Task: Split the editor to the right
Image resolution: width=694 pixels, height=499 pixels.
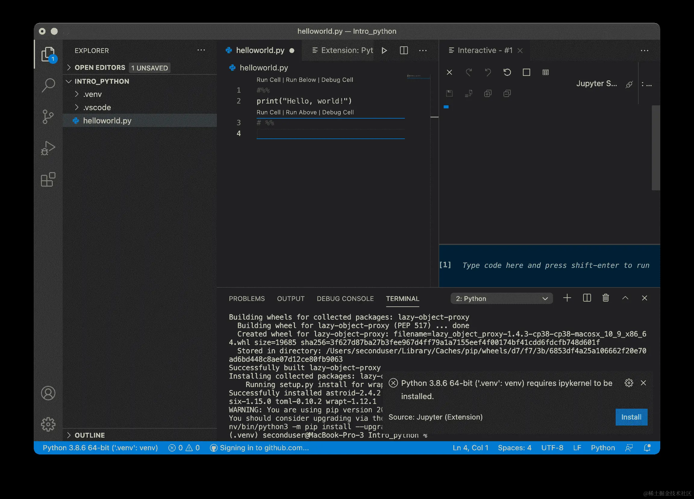Action: click(404, 51)
